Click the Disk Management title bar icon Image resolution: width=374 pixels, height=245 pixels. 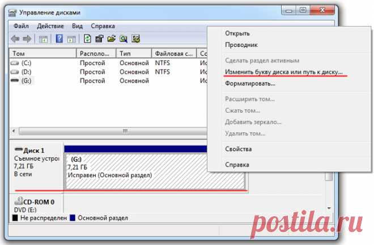[12, 12]
